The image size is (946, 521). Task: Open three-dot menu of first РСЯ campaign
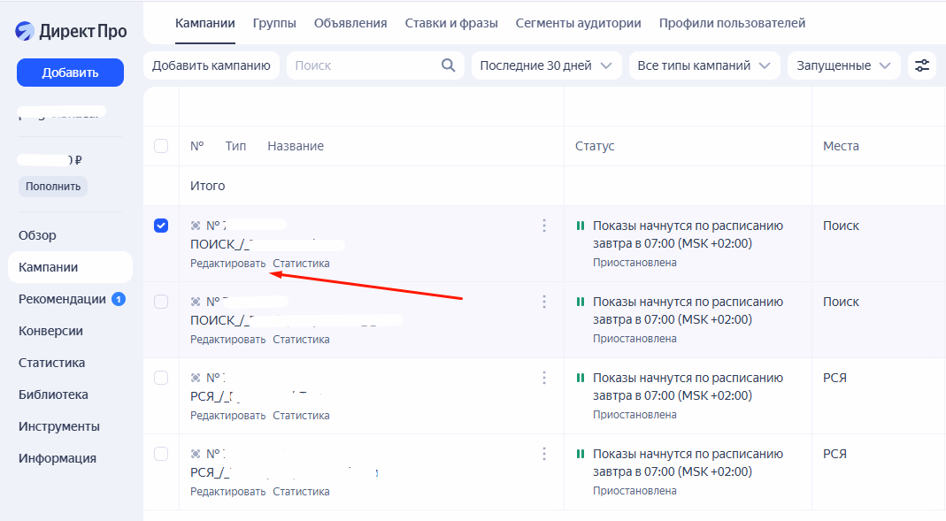pyautogui.click(x=544, y=379)
